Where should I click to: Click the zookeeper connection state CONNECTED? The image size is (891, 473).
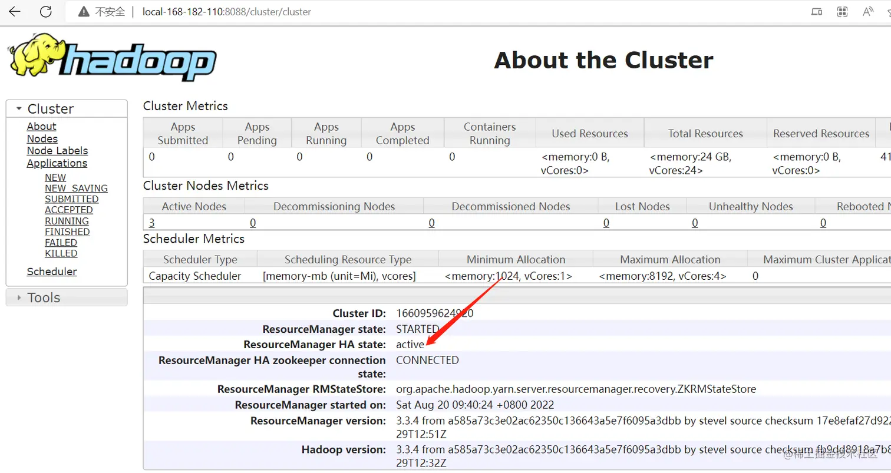(427, 360)
